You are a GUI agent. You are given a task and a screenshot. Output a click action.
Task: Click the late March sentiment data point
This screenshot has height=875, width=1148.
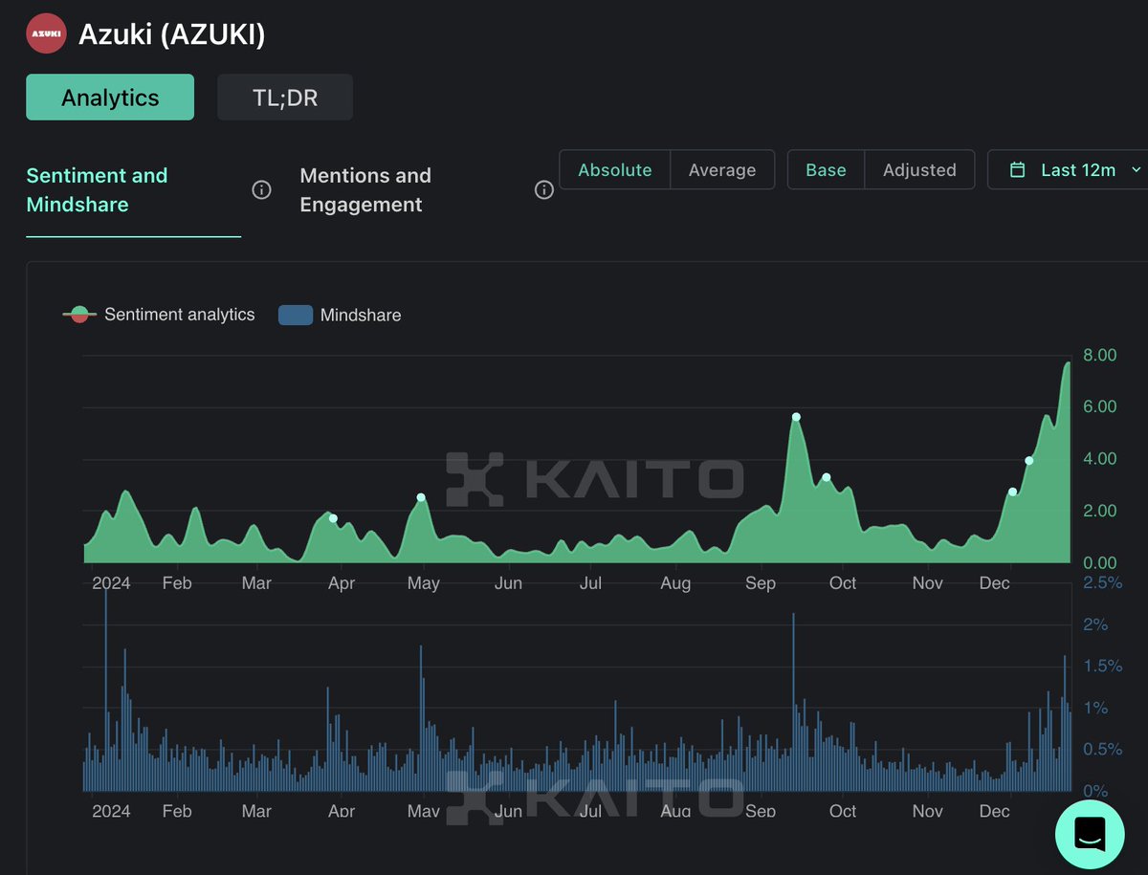point(333,518)
